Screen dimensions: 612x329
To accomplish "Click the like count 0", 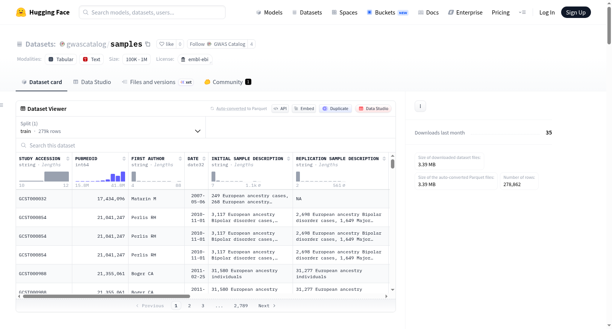I will tap(180, 44).
